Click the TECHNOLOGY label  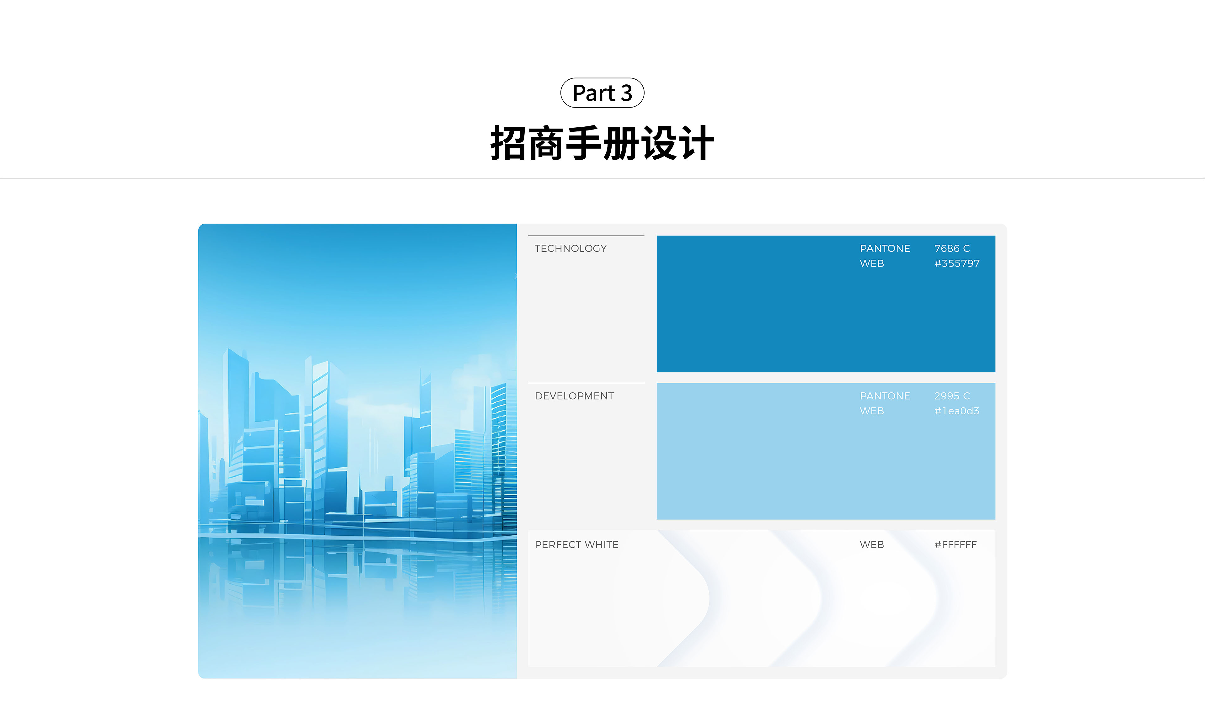pyautogui.click(x=570, y=248)
